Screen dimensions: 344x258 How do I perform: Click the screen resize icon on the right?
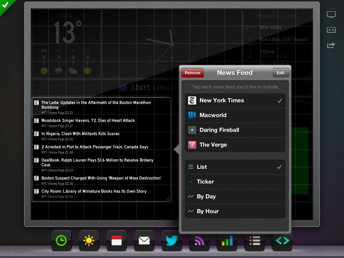tap(331, 30)
